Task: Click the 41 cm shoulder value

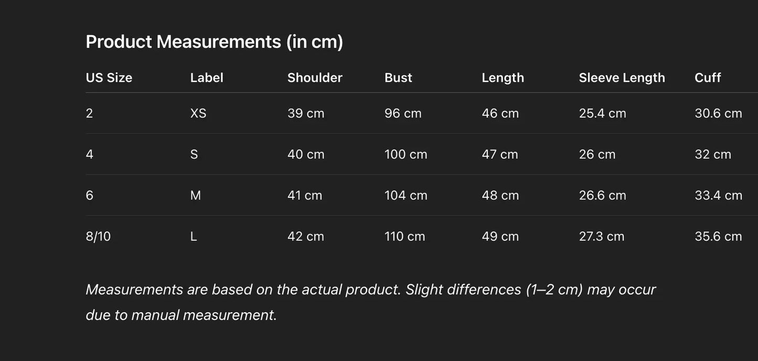Action: coord(305,195)
